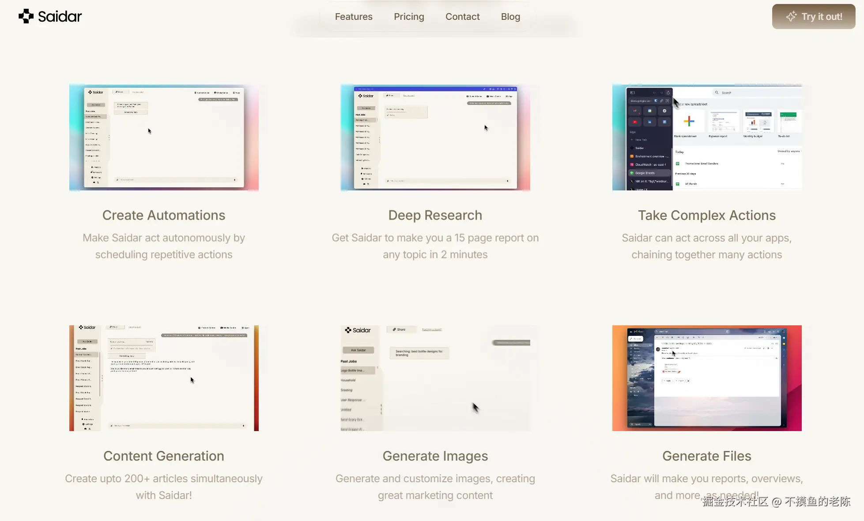Click the sparkle icon in Try it out

pos(791,16)
